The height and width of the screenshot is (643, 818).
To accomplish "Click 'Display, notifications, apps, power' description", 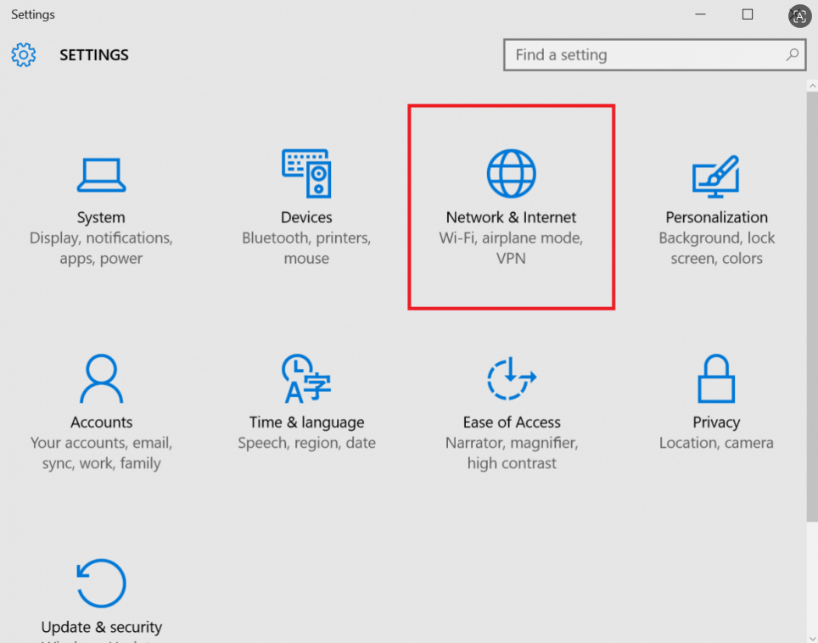I will (101, 248).
